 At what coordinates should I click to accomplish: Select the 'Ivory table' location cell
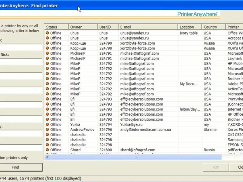point(189,33)
